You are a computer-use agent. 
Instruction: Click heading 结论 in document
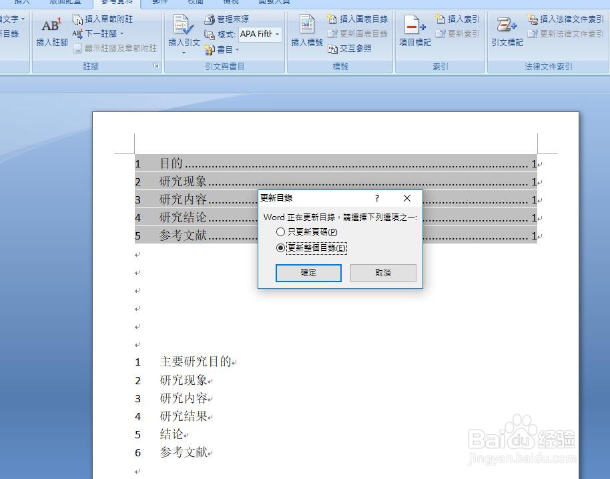pyautogui.click(x=172, y=434)
